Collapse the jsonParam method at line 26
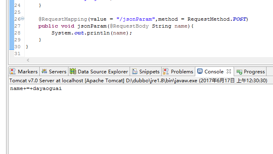273x154 pixels. 23,19
